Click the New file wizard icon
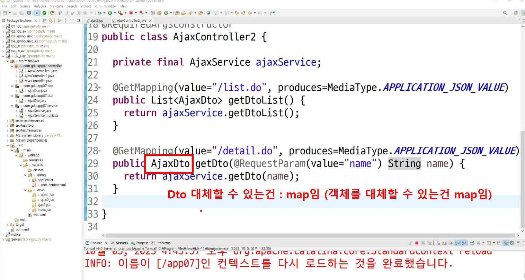The image size is (525, 280). [5, 13]
